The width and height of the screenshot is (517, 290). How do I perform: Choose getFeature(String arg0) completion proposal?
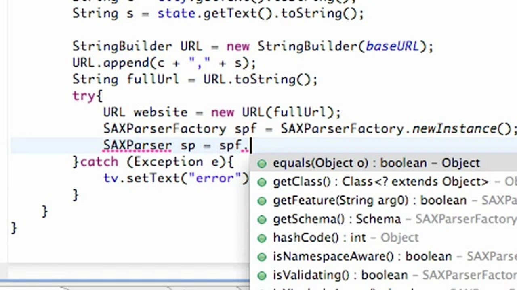(x=383, y=201)
